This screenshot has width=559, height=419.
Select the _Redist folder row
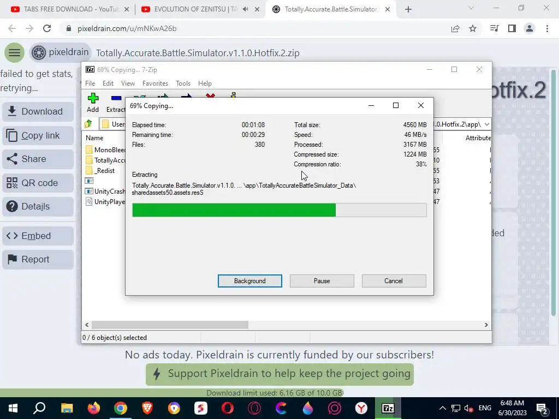(100, 171)
